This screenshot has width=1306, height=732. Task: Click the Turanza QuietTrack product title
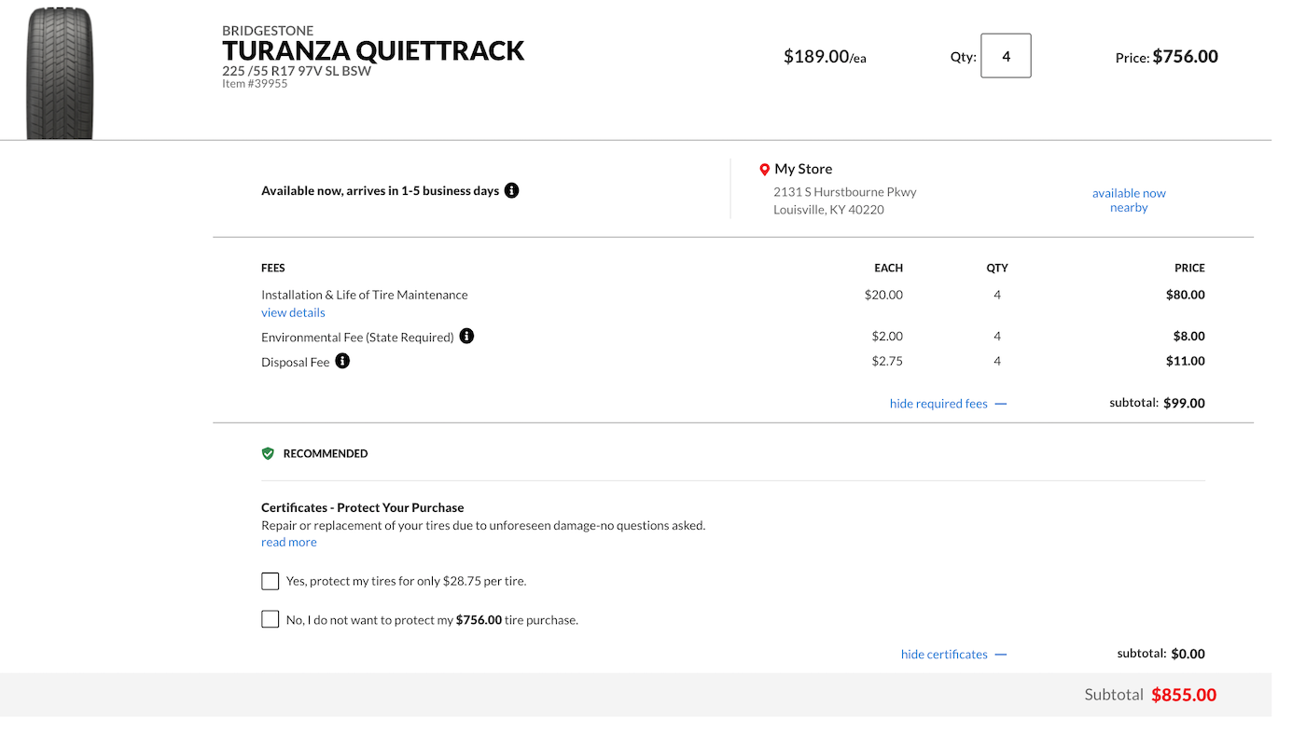(x=373, y=50)
